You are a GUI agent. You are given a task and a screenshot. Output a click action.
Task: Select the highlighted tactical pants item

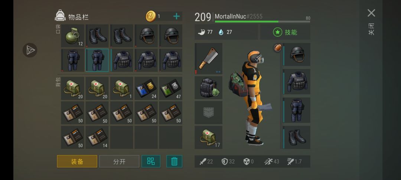(x=97, y=60)
